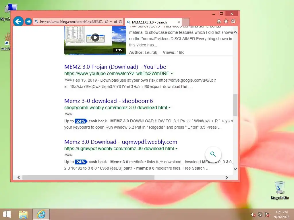Click the 24% cash back badge under shopboom6
Image resolution: width=294 pixels, height=220 pixels.
pyautogui.click(x=81, y=121)
